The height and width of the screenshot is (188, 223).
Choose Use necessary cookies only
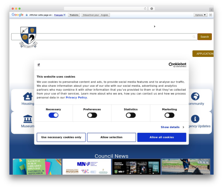tap(61, 137)
